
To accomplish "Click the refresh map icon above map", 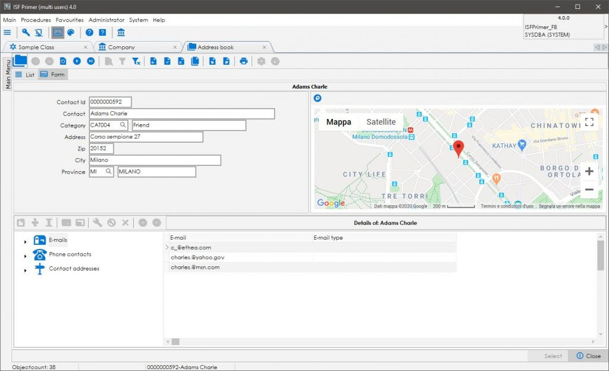I will [x=318, y=98].
